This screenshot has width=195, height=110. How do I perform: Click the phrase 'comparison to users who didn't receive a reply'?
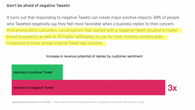(120, 102)
